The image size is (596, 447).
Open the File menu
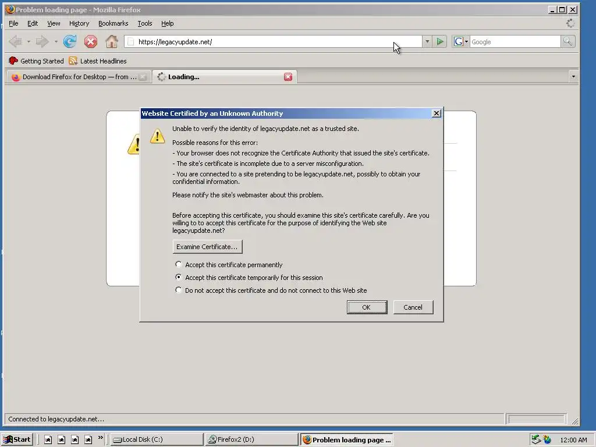coord(13,23)
